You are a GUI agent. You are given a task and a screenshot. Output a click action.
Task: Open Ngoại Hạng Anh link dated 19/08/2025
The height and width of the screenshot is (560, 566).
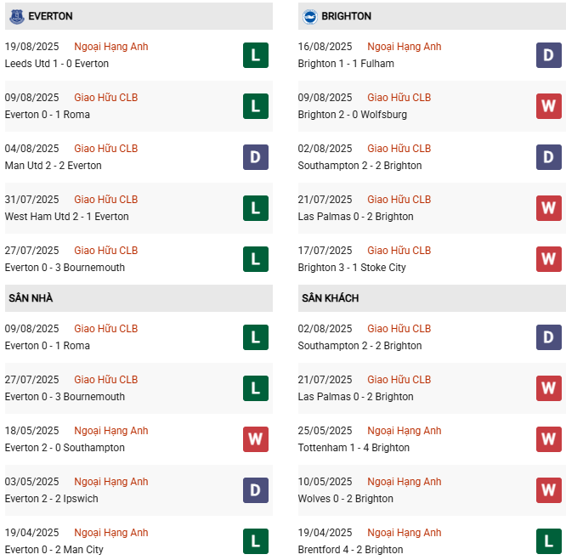tap(110, 47)
